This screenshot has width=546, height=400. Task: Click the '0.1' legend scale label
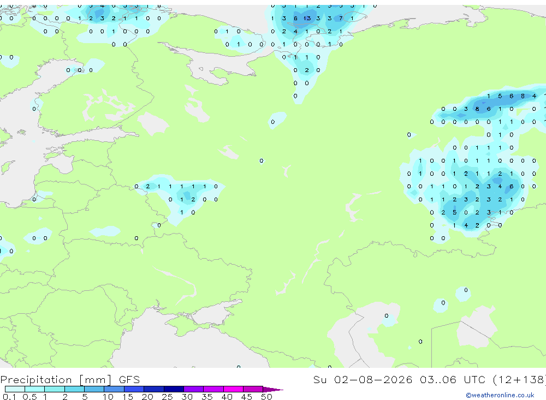tap(9, 397)
